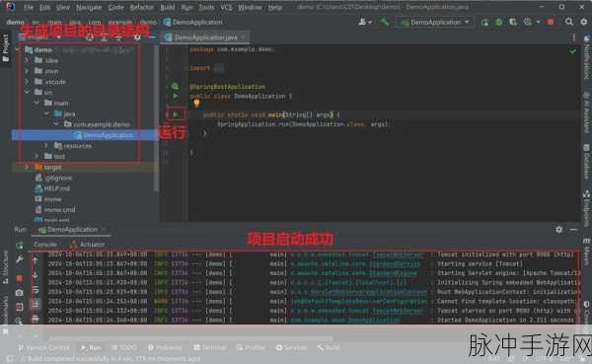The width and height of the screenshot is (592, 364).
Task: Click the gutter run arrow beside class declaration
Action: point(176,96)
